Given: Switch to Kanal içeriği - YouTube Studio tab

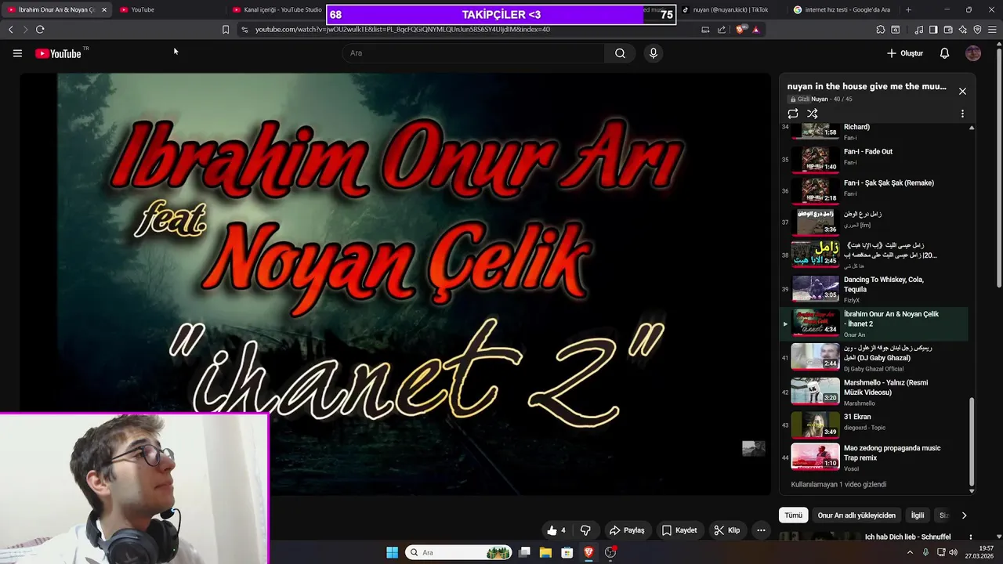Looking at the screenshot, I should (278, 9).
